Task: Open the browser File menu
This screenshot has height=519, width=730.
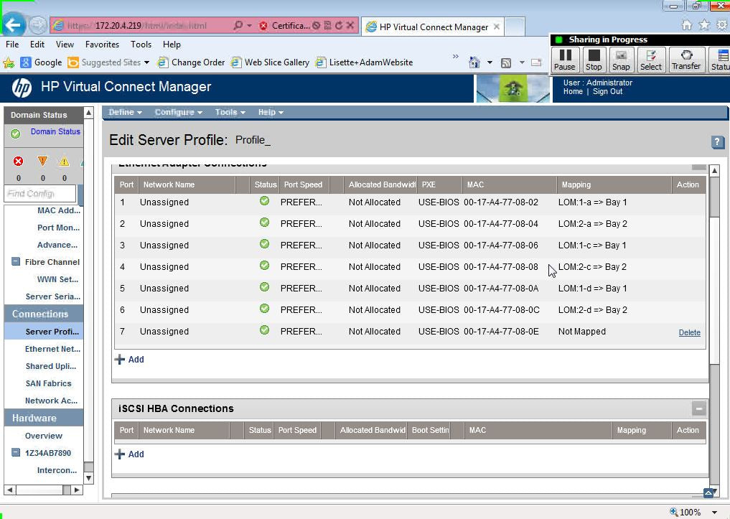Action: click(12, 45)
